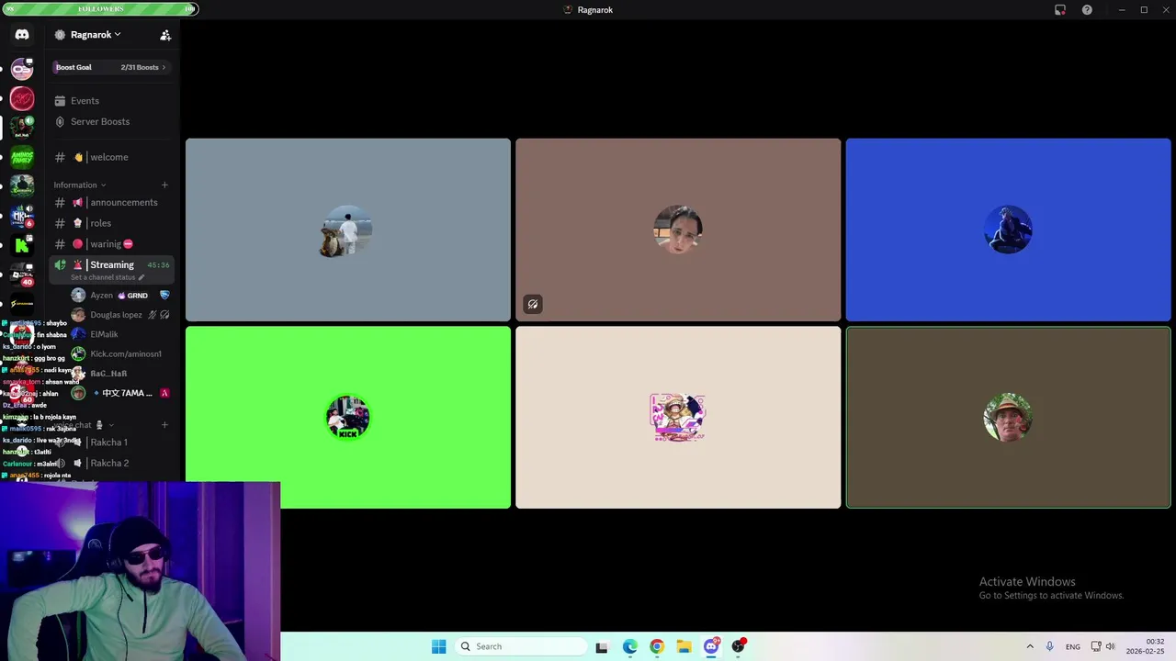Click the 中文 7AMA user entry
The image size is (1176, 661).
[x=120, y=393]
